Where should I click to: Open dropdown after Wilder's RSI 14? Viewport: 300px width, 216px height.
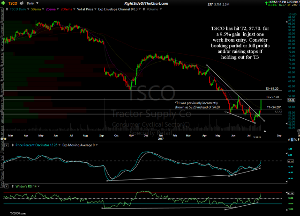38,187
